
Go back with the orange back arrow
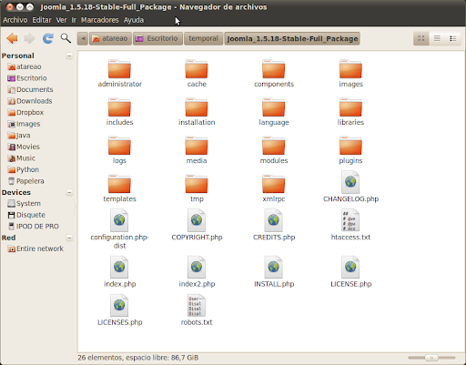point(12,38)
